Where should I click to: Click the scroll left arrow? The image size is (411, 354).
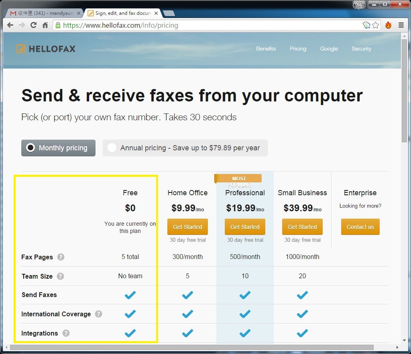click(6, 348)
